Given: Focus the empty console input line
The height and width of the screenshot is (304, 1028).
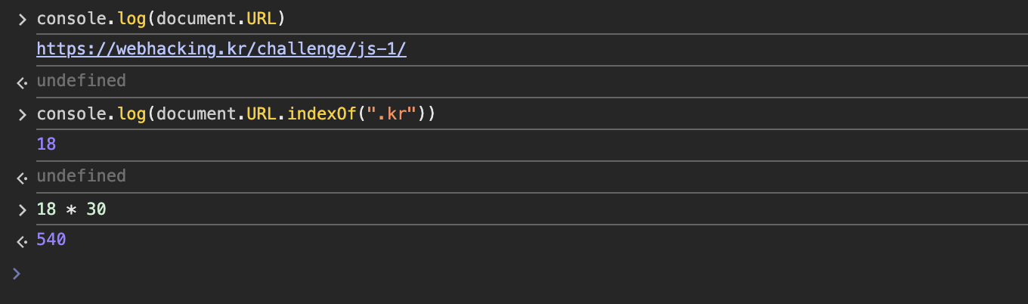Looking at the screenshot, I should click(x=454, y=273).
